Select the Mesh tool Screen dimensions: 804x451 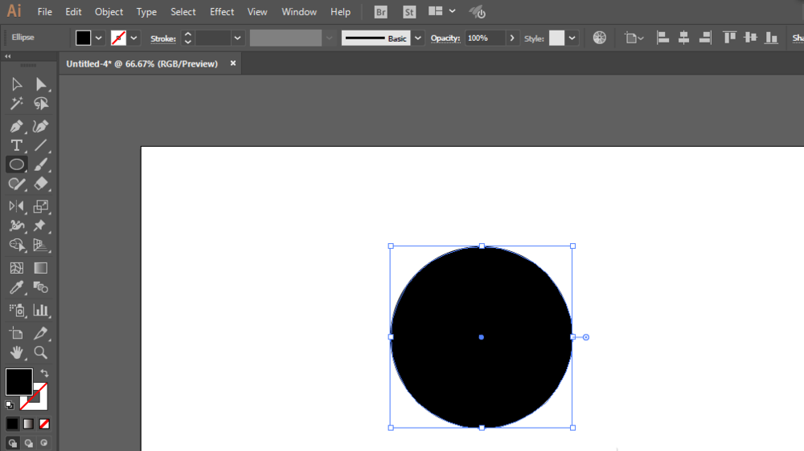[x=16, y=268]
